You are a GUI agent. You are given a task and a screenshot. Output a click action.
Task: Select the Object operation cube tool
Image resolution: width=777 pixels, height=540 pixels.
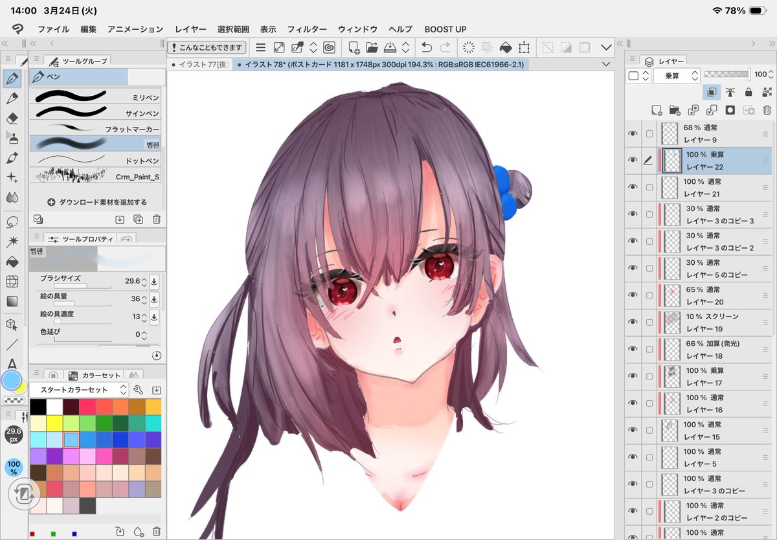(x=12, y=324)
